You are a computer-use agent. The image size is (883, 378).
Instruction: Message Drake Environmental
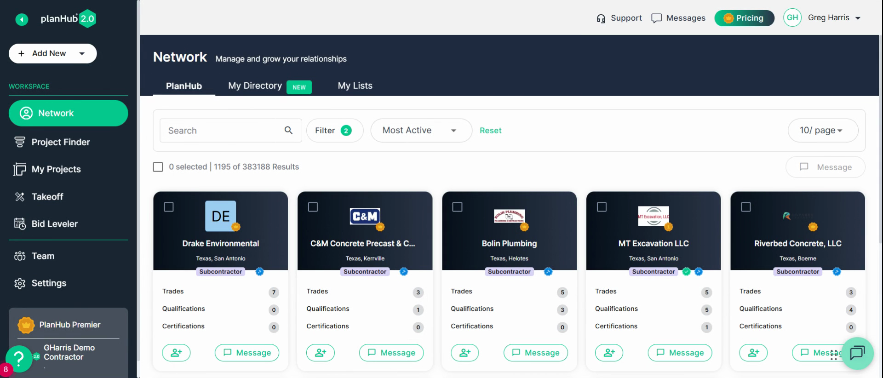(247, 353)
